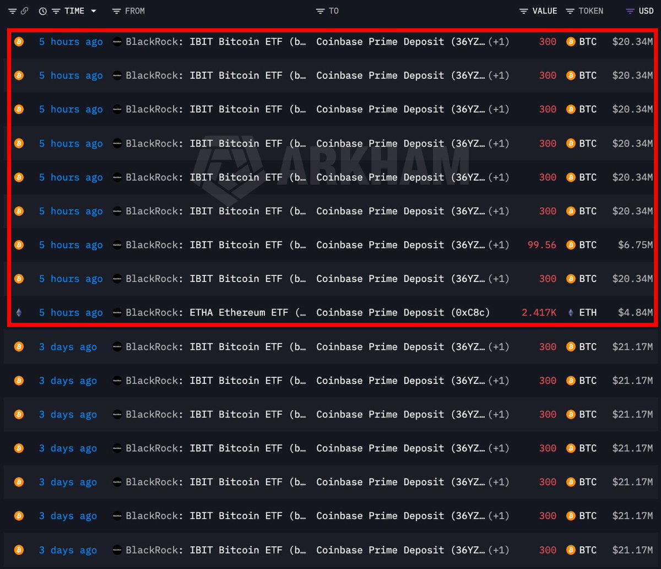Open the Coinbase Prime Deposit (0xC8c) address
661x569 pixels.
coord(403,313)
